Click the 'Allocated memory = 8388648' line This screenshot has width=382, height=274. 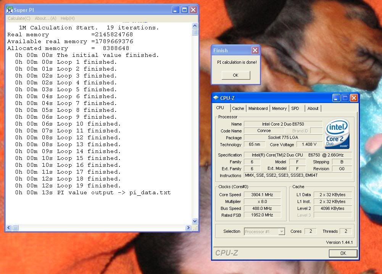pos(68,48)
